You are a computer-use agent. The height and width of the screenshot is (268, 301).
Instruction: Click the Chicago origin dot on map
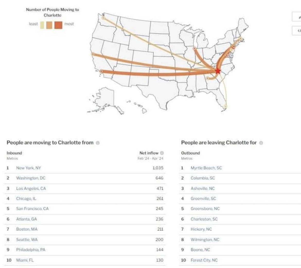click(194, 48)
